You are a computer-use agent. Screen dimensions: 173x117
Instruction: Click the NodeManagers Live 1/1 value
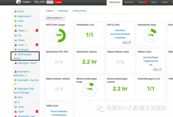tap(151, 89)
